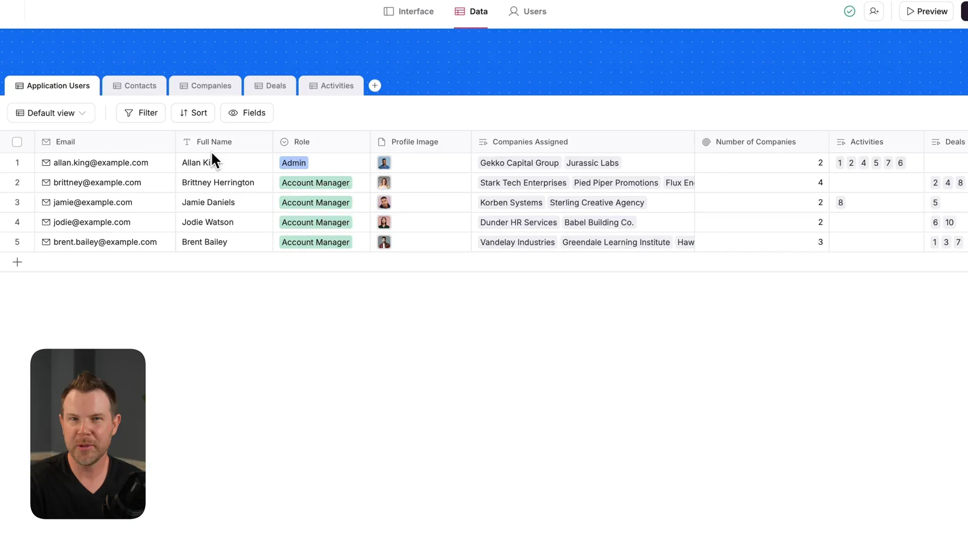
Task: Click mail icon for jodie@example.com
Action: point(46,222)
